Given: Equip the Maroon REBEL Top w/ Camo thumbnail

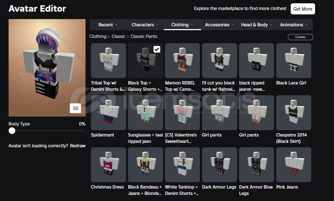Looking at the screenshot, I should (x=182, y=61).
